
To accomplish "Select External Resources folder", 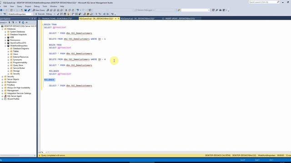I will pyautogui.click(x=20, y=57).
